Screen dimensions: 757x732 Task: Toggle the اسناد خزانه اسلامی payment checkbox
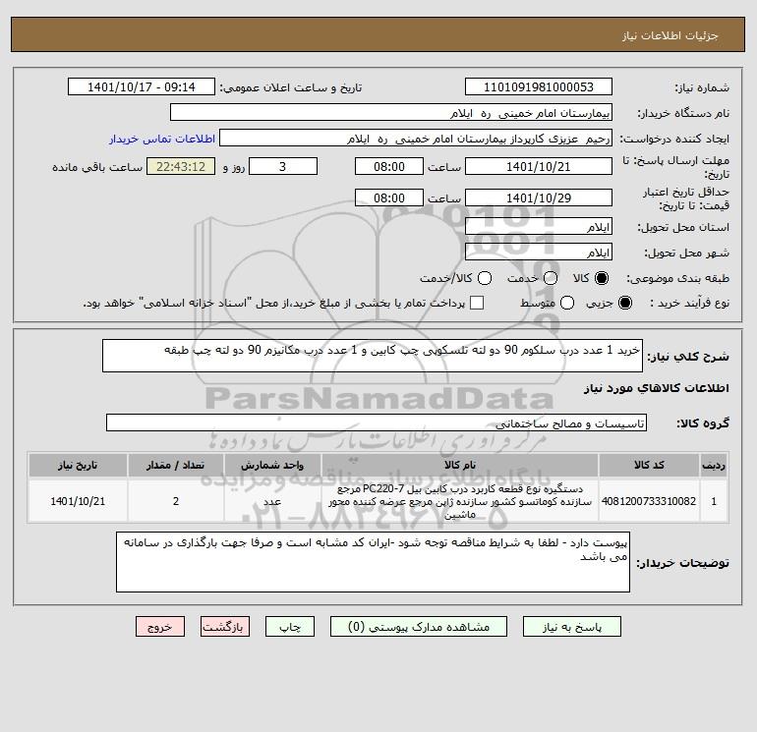tap(477, 303)
